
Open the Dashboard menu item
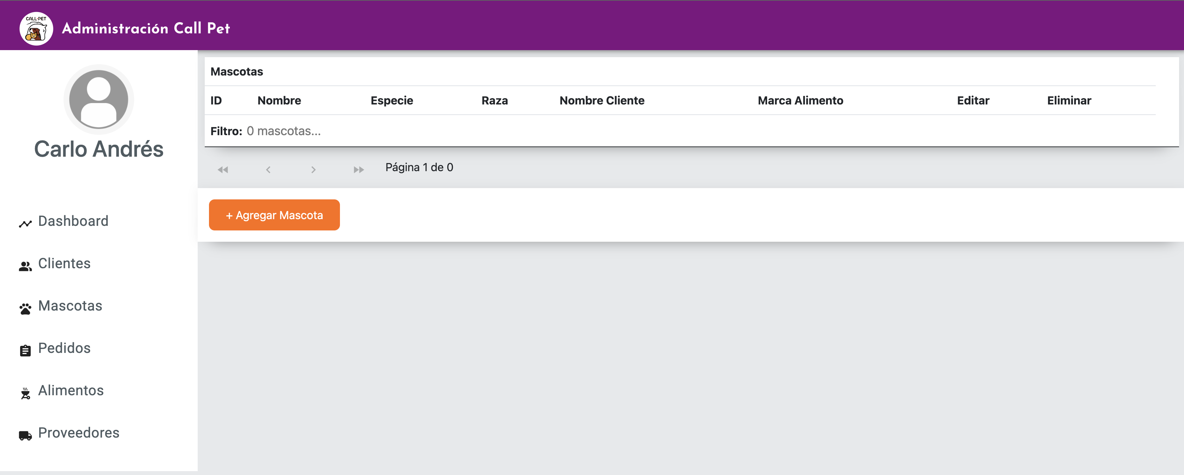(73, 221)
